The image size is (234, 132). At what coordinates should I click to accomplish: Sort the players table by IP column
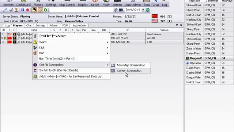[x=128, y=30]
